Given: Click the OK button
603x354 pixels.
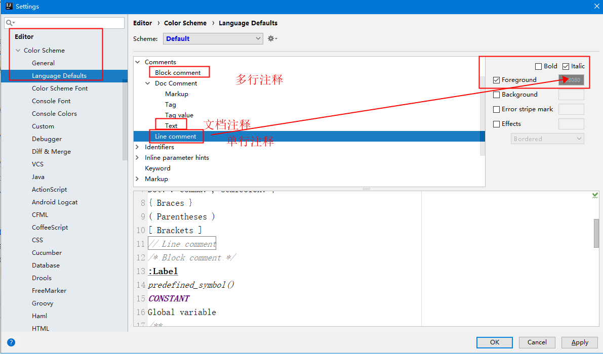Looking at the screenshot, I should pyautogui.click(x=495, y=342).
